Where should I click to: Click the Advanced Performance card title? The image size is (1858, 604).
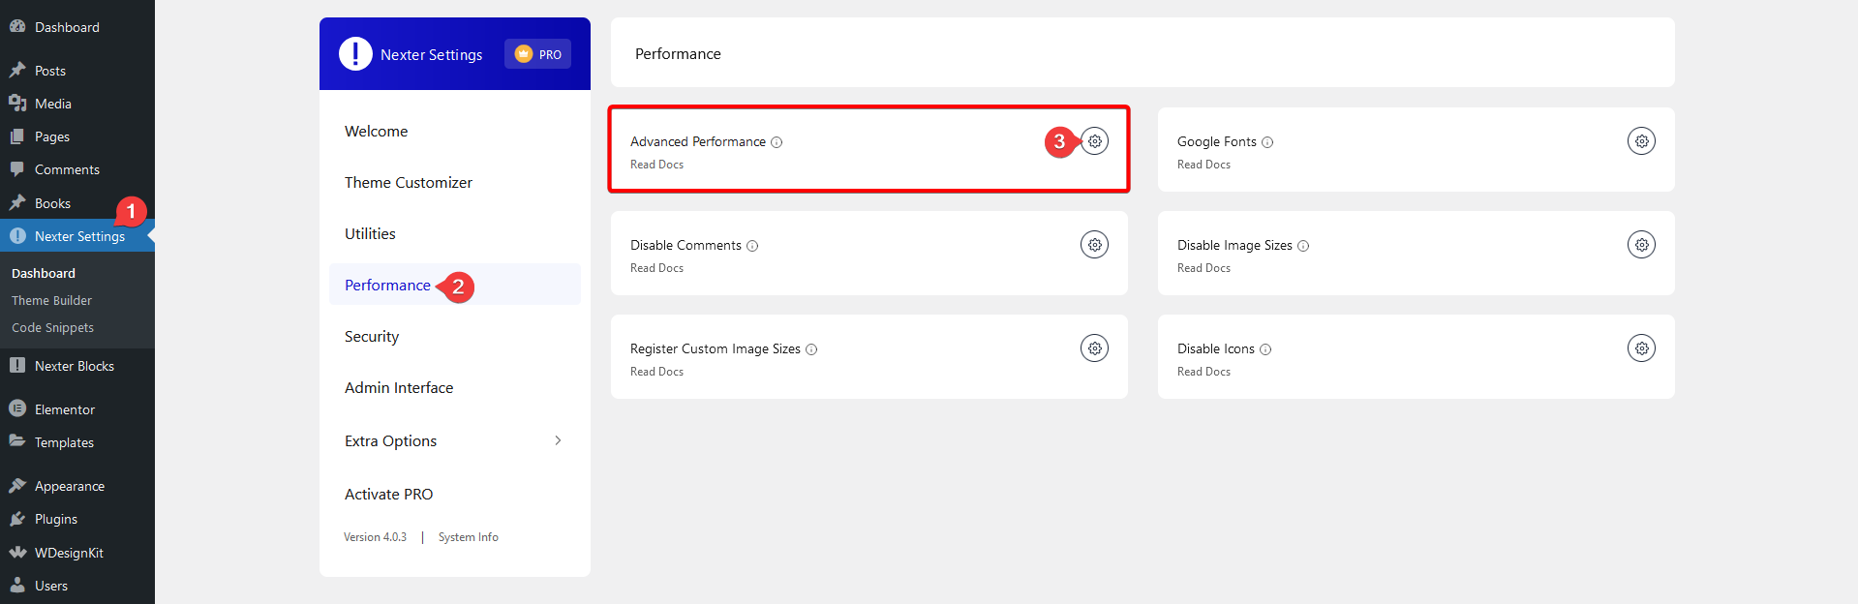698,142
